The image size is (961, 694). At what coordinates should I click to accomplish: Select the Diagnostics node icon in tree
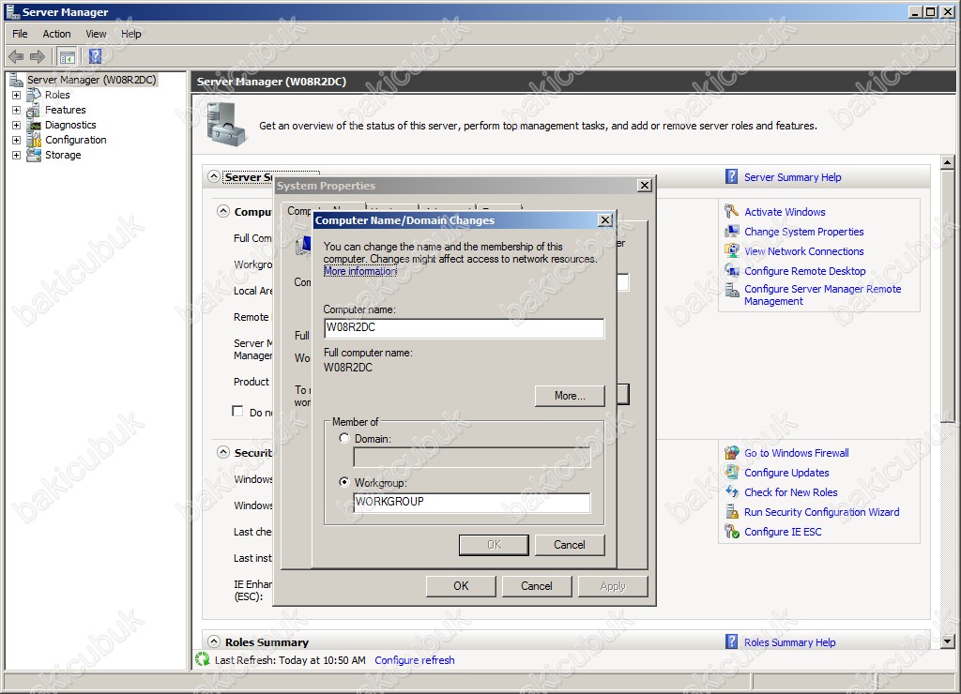[35, 125]
